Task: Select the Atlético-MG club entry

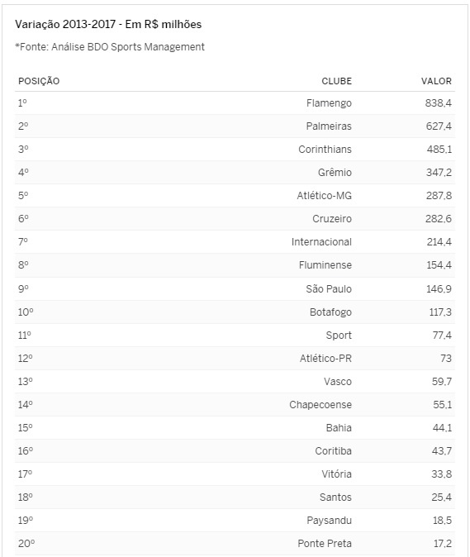Action: pos(324,195)
